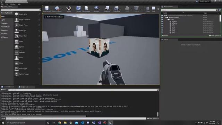Select the Point Light icon
Screen dimensions: 222x125
coord(17,31)
